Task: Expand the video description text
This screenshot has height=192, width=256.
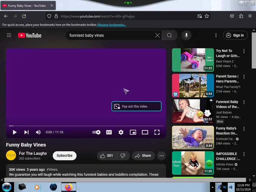Action: coord(84,174)
